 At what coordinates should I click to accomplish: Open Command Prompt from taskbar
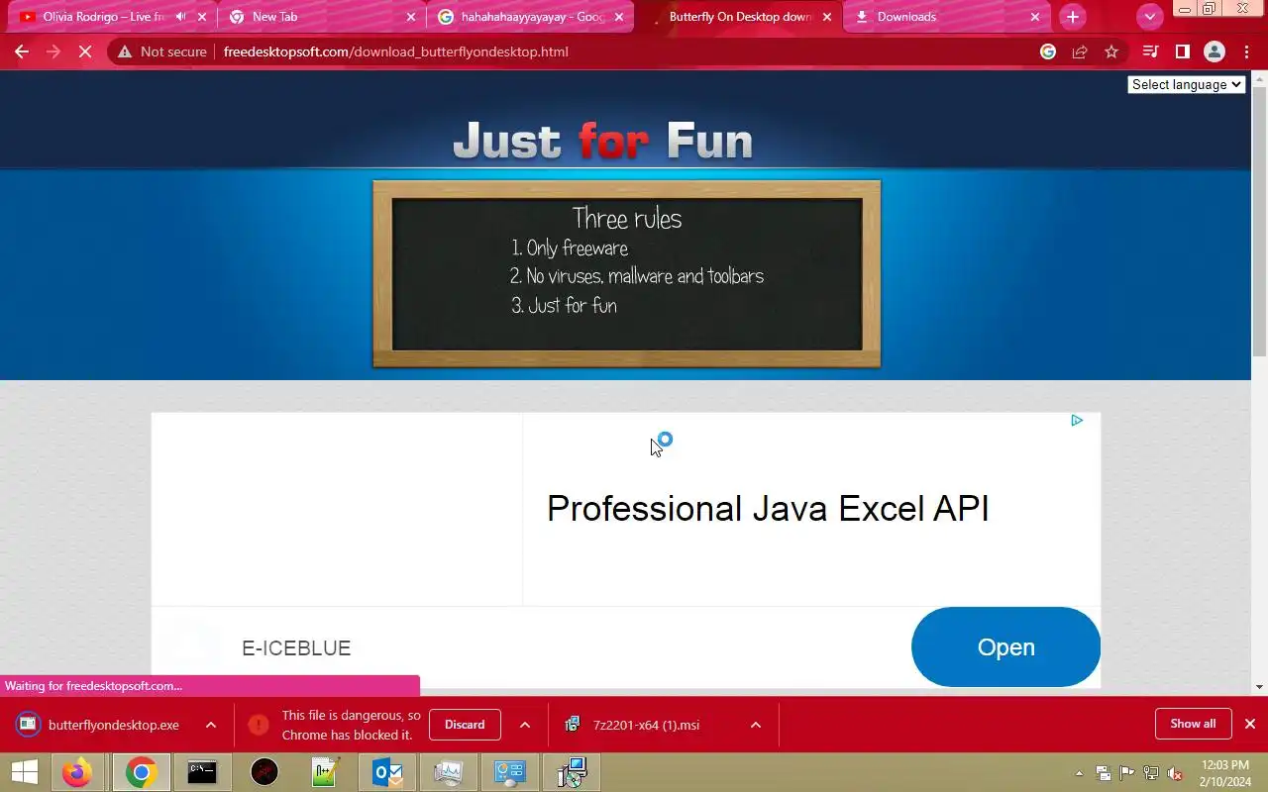[x=202, y=772]
